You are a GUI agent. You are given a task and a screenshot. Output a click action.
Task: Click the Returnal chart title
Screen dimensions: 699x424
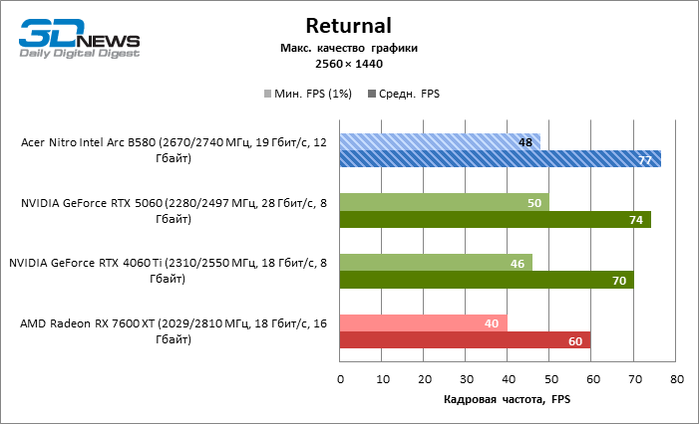coord(349,25)
